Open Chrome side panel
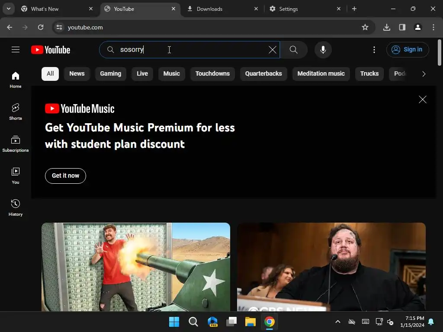443x332 pixels. coord(402,27)
